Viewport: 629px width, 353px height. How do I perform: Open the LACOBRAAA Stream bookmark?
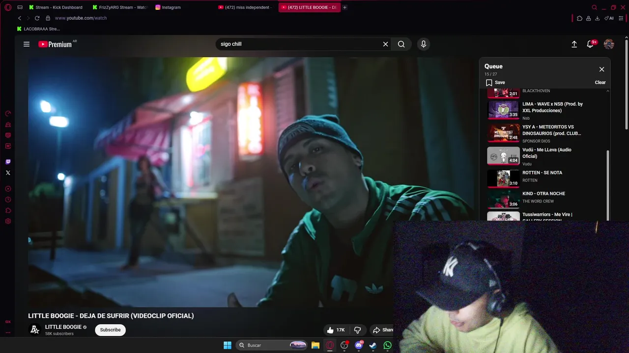[38, 29]
